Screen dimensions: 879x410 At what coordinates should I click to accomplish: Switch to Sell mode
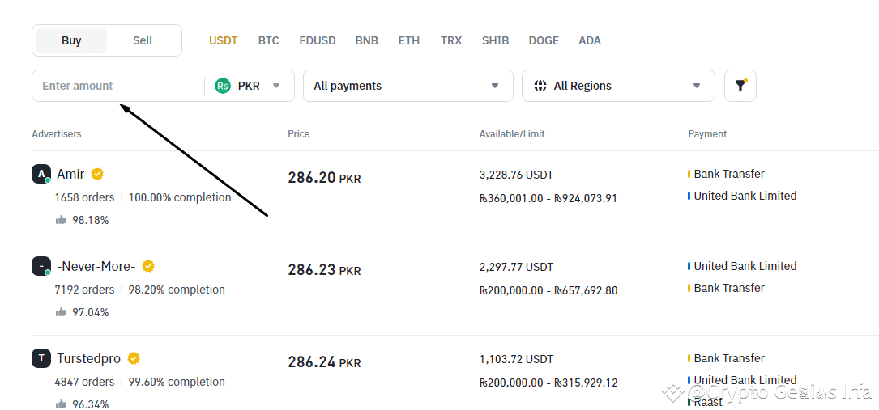[x=143, y=40]
